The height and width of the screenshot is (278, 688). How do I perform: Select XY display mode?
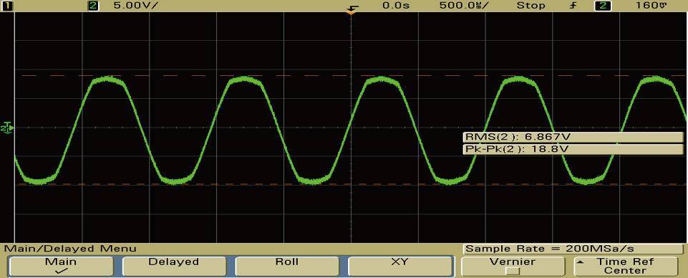coord(399,266)
